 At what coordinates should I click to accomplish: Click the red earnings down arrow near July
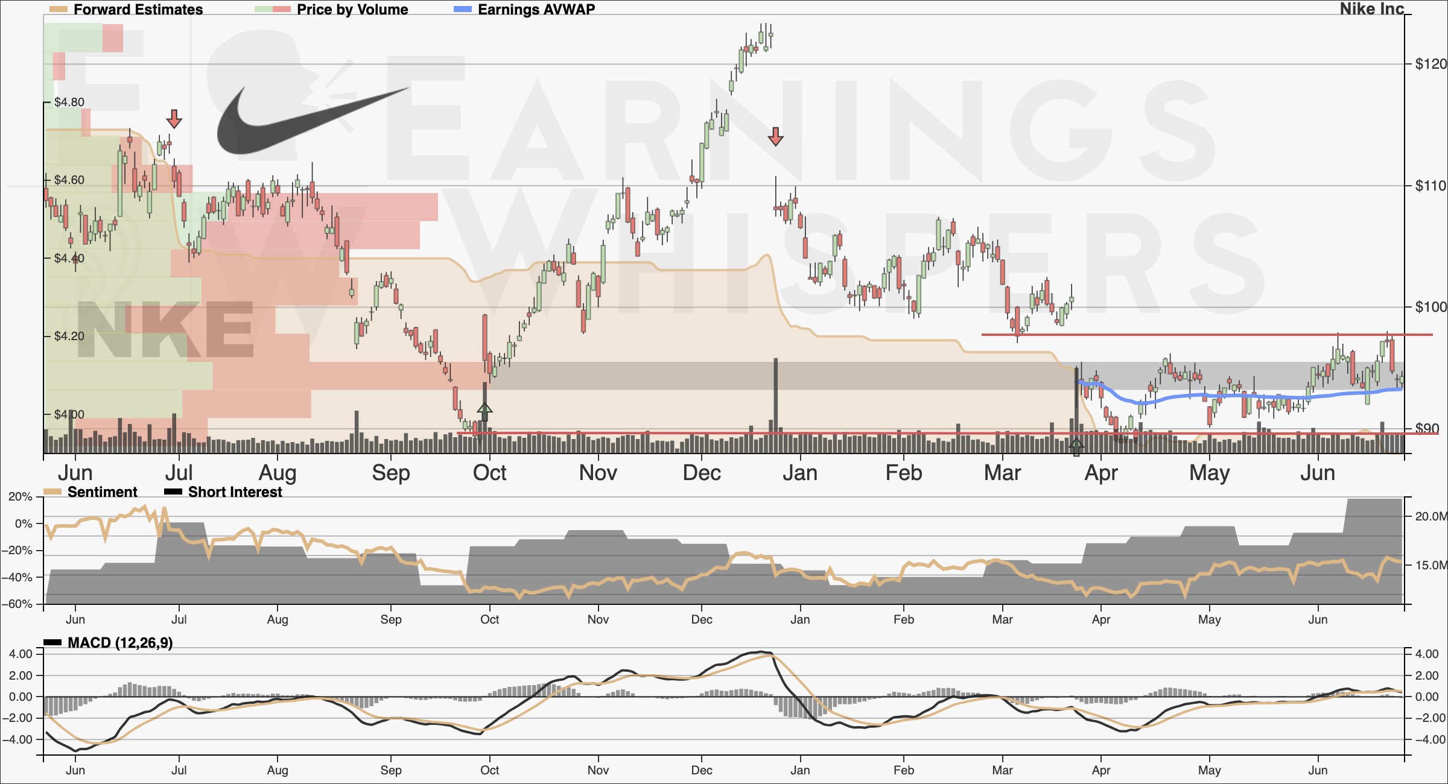174,119
